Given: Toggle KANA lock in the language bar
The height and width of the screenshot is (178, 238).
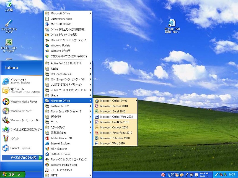Looking at the screenshot, I should pyautogui.click(x=203, y=176).
